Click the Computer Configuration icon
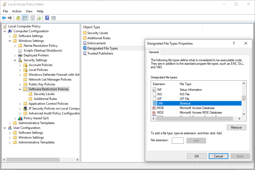Viewport: 255px width, 170px height. pyautogui.click(x=10, y=31)
